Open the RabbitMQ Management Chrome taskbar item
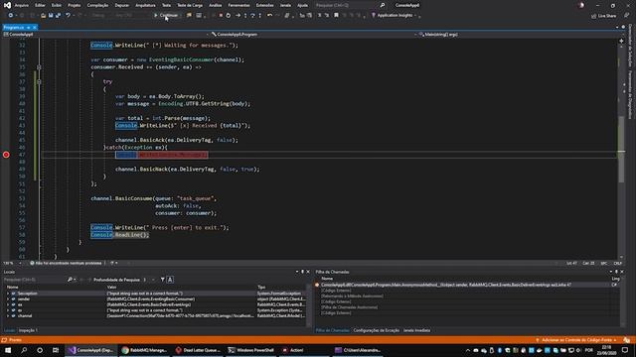This screenshot has height=357, width=636. (144, 350)
